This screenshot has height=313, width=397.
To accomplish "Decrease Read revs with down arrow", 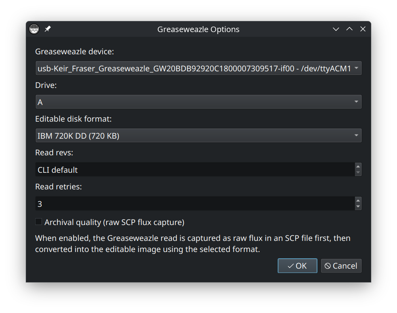I will pos(358,173).
